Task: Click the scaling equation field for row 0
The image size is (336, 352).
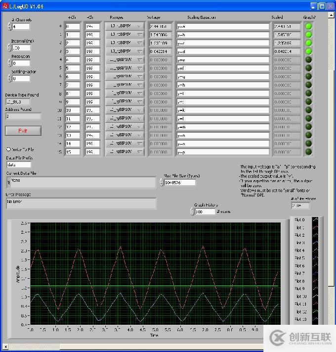Action: [222, 27]
